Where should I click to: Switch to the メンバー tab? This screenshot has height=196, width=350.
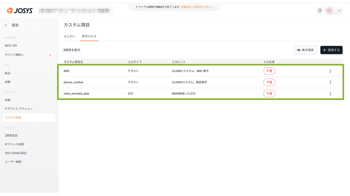click(x=69, y=36)
